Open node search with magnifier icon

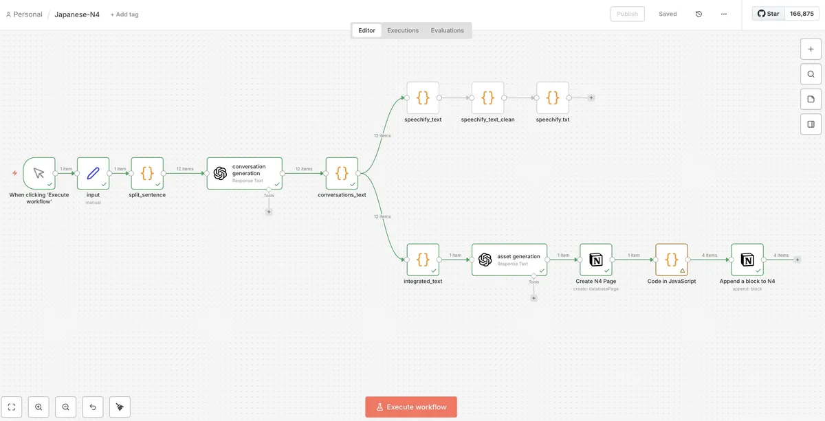tap(811, 74)
